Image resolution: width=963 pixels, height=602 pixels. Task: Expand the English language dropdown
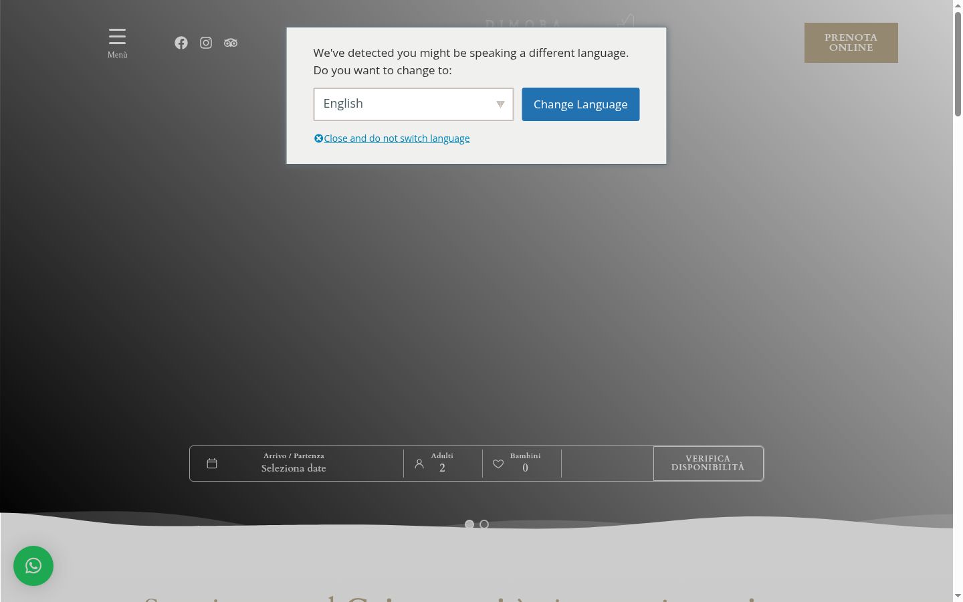413,104
